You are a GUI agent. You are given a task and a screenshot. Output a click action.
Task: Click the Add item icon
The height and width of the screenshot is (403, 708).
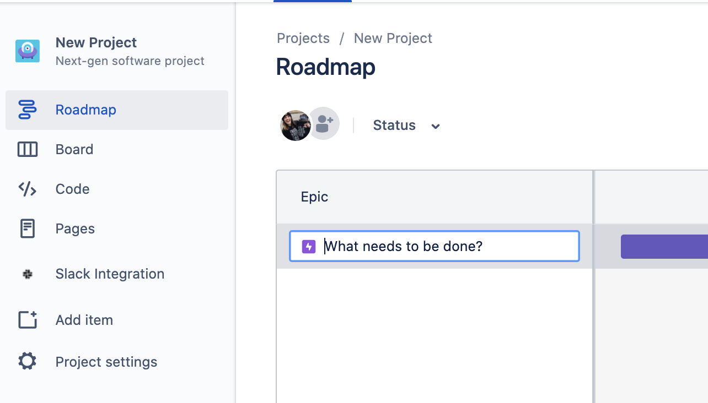28,319
